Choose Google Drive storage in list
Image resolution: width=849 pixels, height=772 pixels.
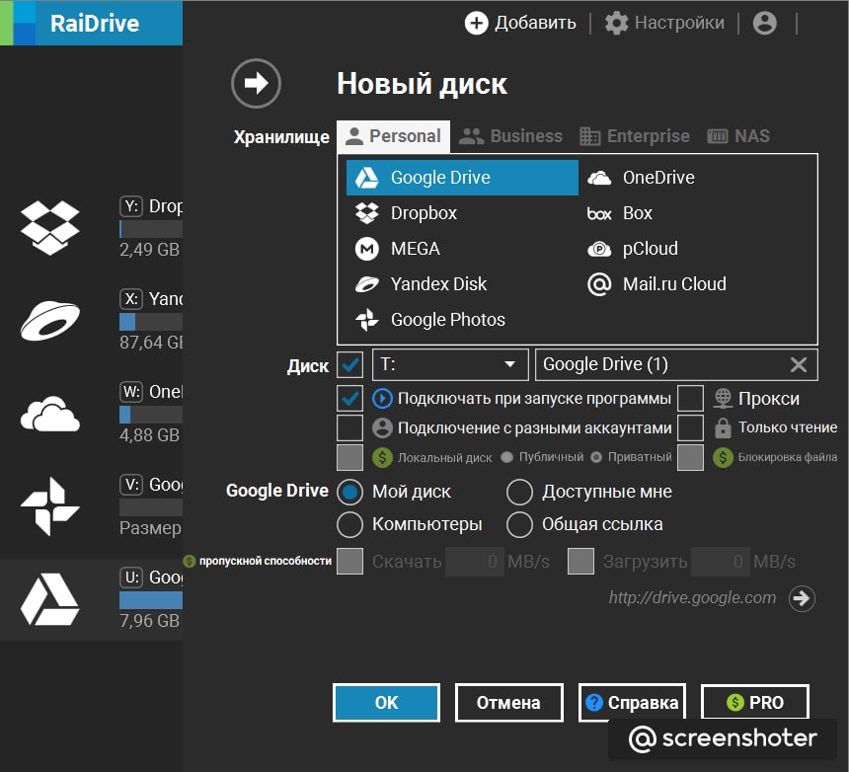462,178
